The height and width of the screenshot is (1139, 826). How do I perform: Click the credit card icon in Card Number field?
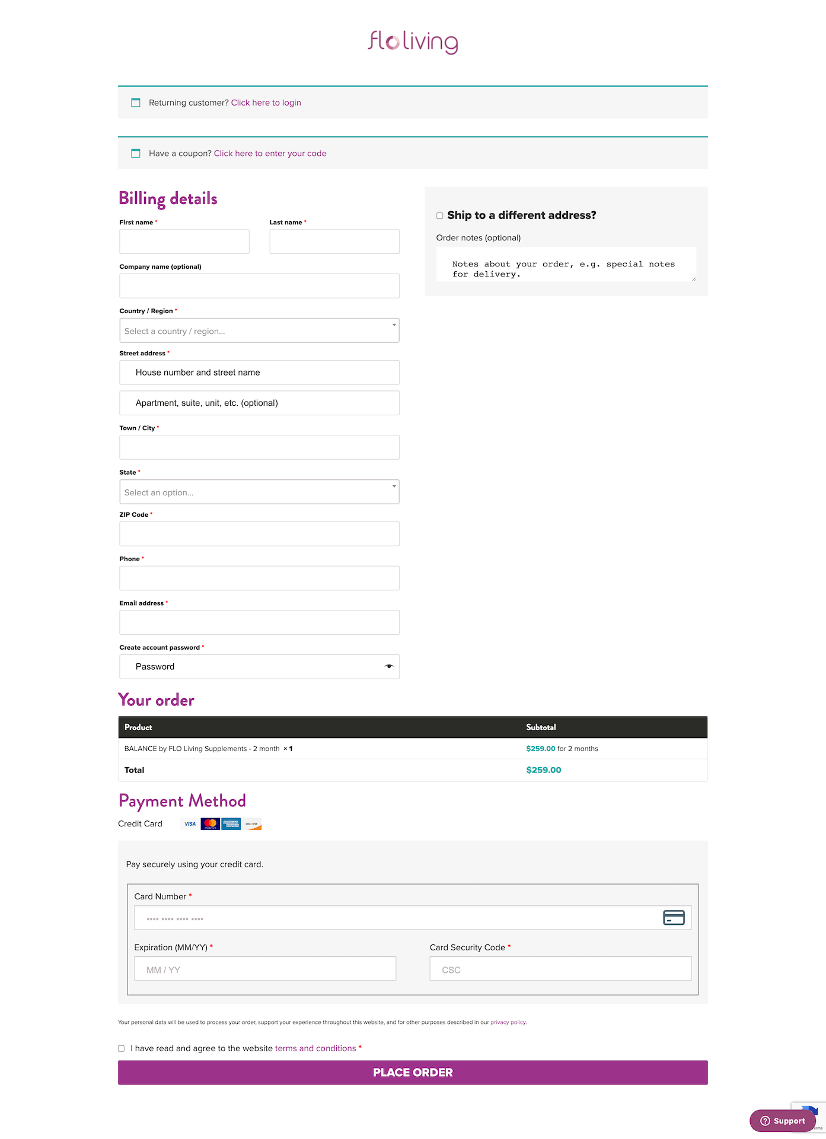point(674,917)
